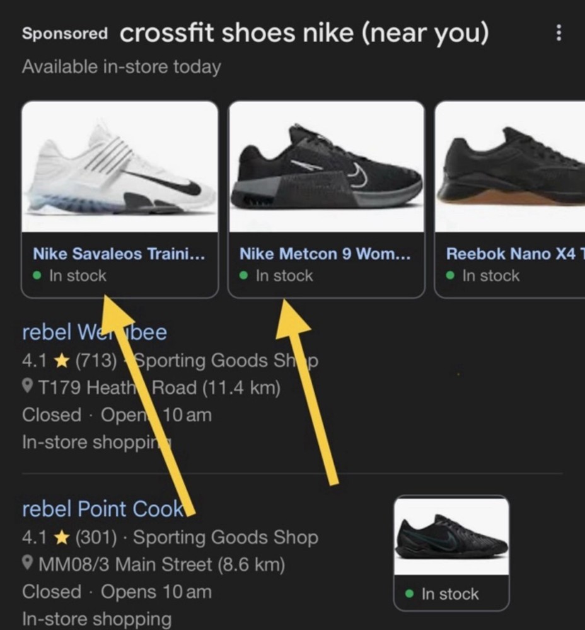
Task: Click the Sponsored label at the top
Action: tap(64, 34)
